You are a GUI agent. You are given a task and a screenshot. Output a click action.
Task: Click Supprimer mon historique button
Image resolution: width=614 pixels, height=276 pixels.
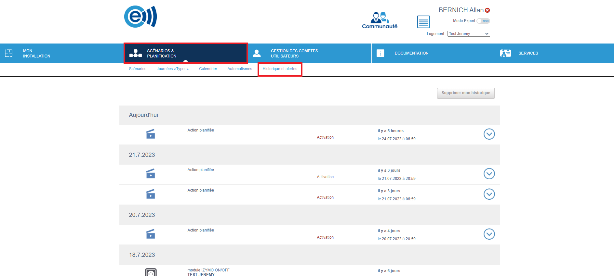(x=466, y=93)
